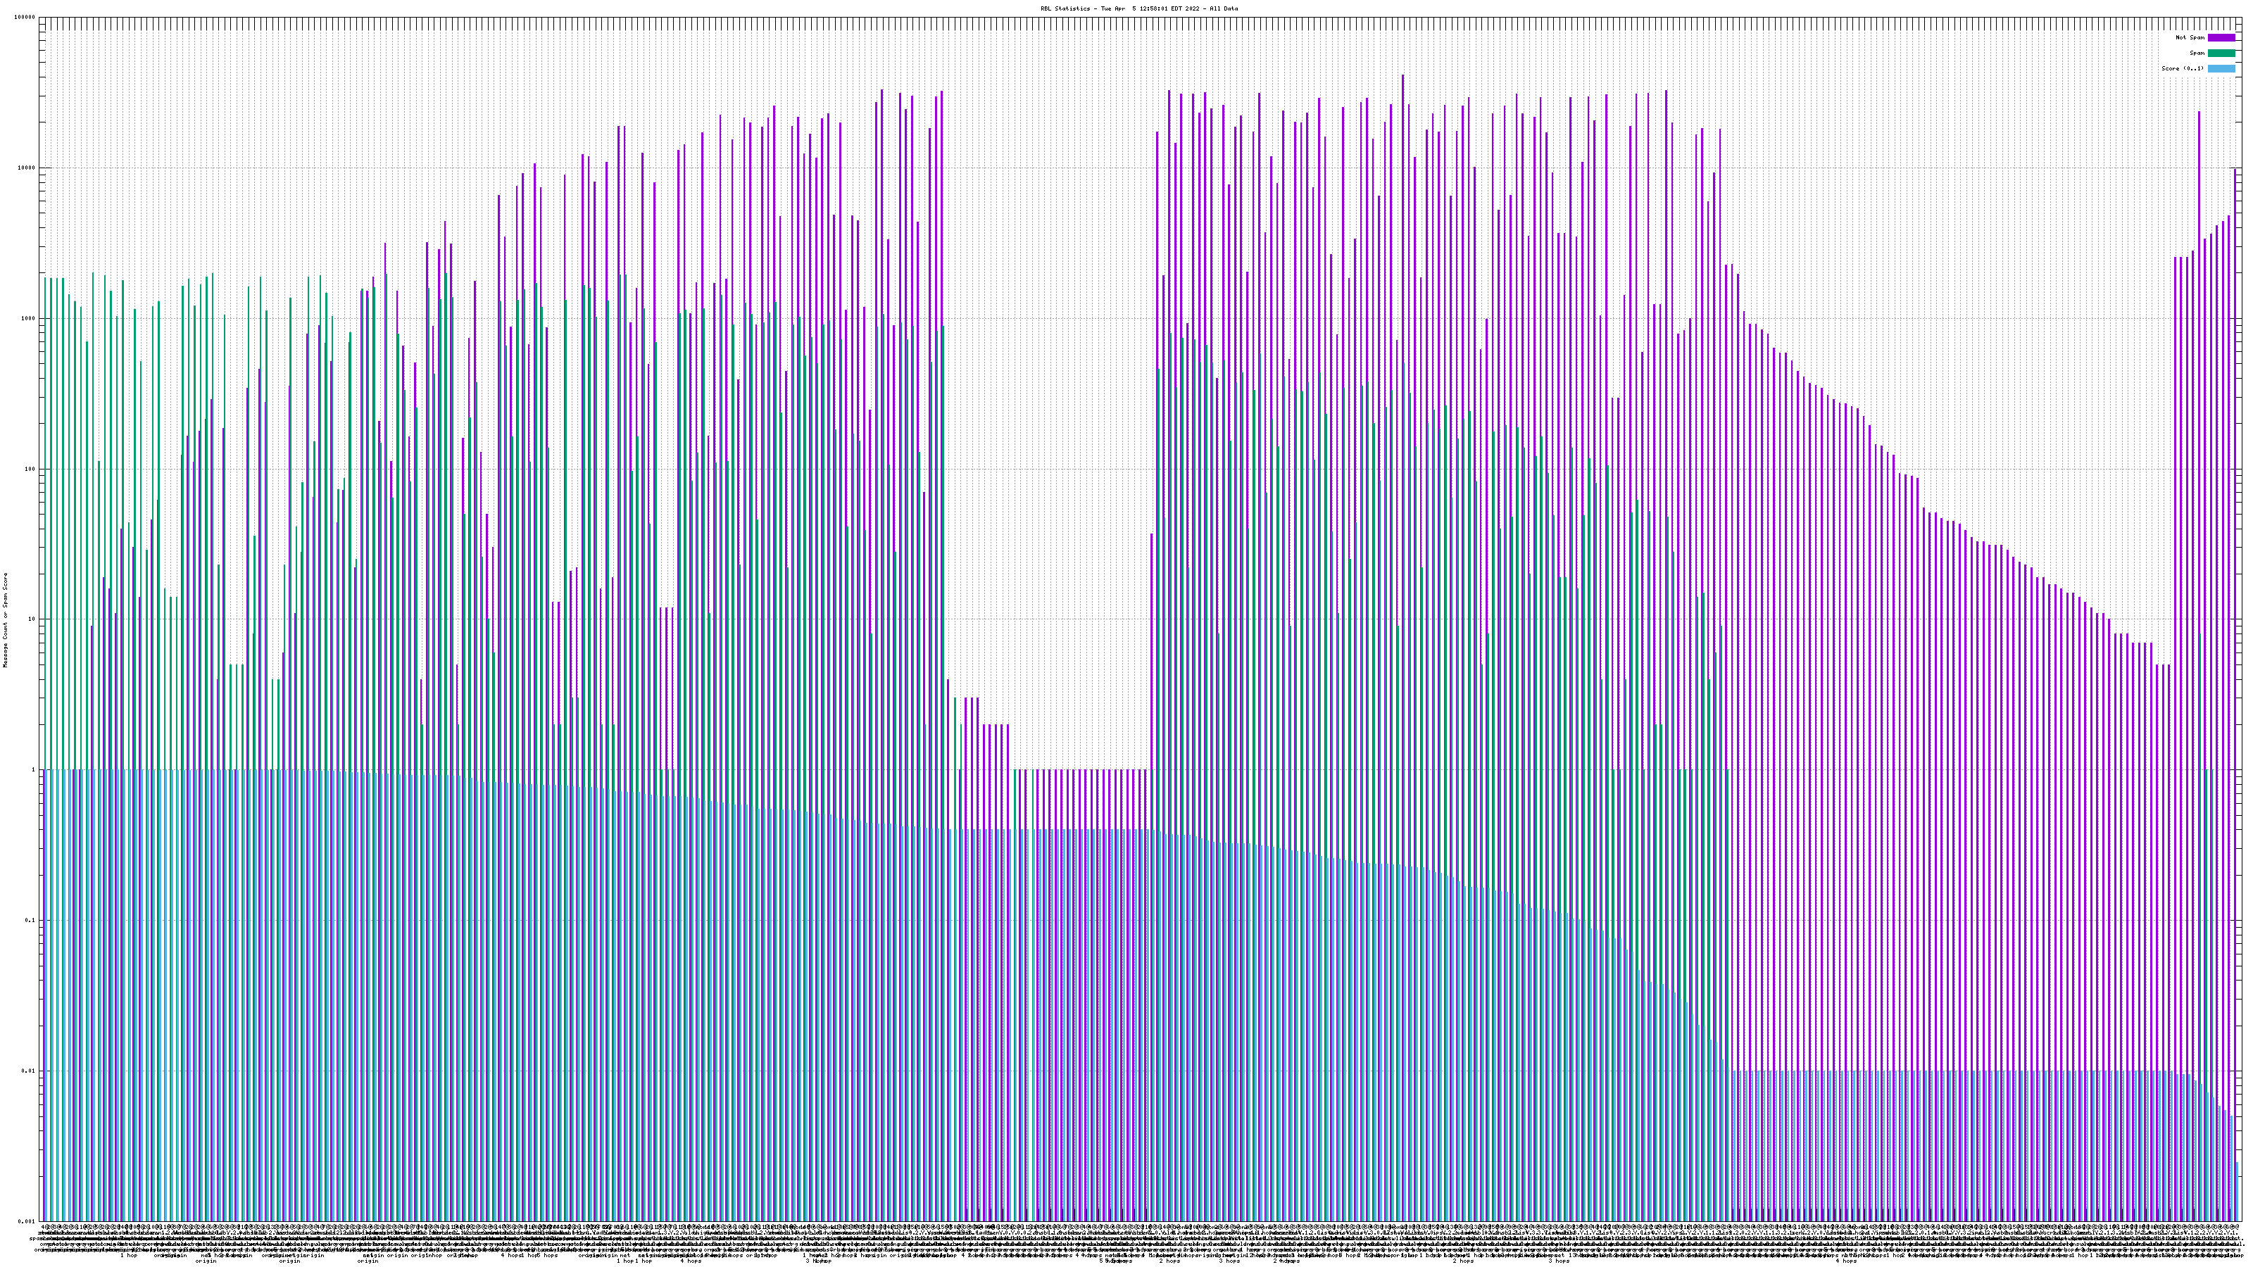The image size is (2253, 1267).
Task: Click the 0.01 y-axis tick label
Action: tap(28, 1070)
